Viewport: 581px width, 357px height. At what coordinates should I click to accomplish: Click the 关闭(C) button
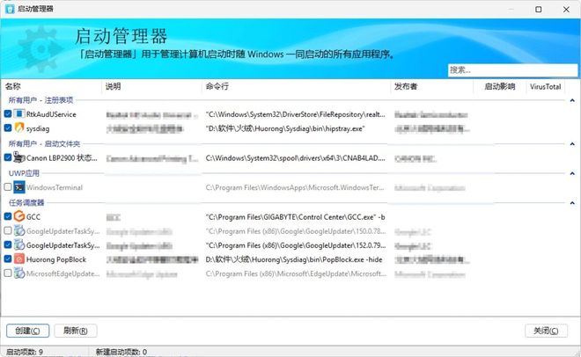(546, 331)
